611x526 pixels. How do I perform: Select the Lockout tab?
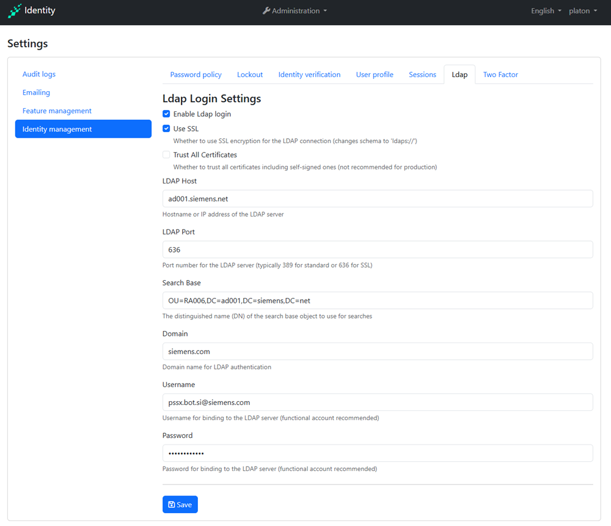pos(250,75)
